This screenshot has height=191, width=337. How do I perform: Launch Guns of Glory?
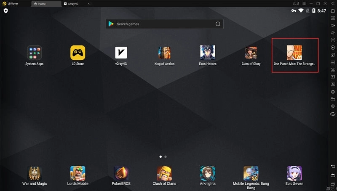[x=251, y=53]
